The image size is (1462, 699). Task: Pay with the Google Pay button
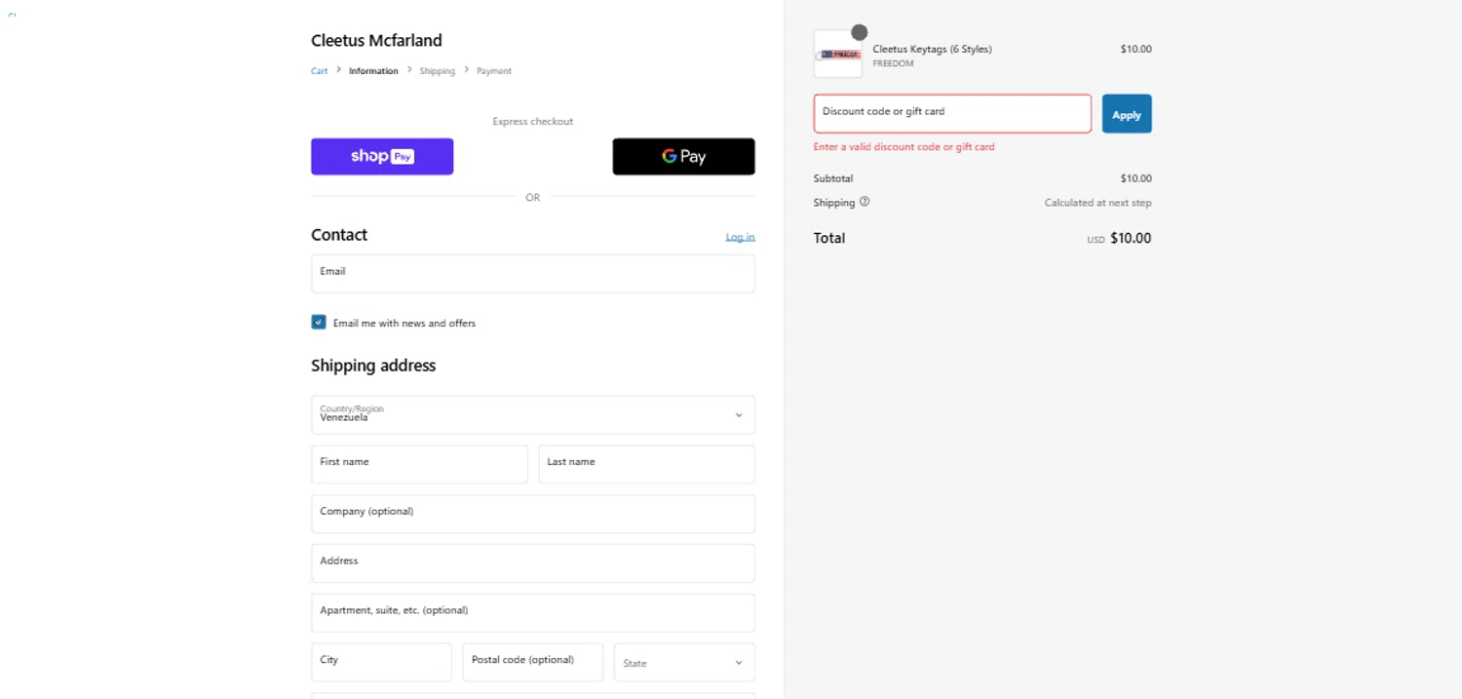pyautogui.click(x=683, y=156)
